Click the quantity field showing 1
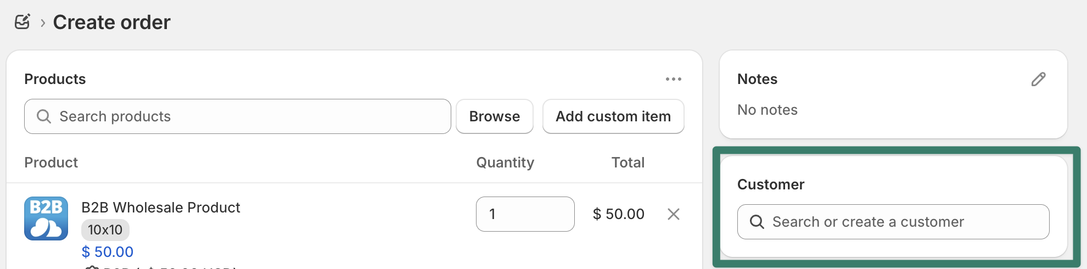1087x269 pixels. (x=525, y=214)
